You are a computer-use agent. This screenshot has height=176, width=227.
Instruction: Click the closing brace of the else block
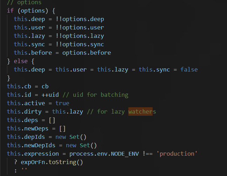[8, 78]
